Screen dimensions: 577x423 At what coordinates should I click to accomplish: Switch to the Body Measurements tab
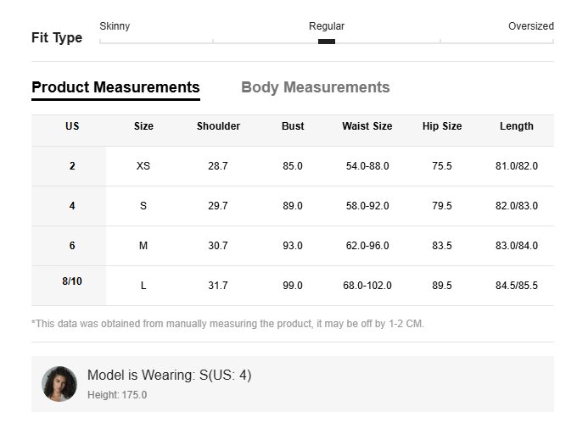coord(315,87)
